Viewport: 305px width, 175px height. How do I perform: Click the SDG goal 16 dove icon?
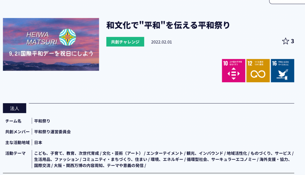point(282,71)
